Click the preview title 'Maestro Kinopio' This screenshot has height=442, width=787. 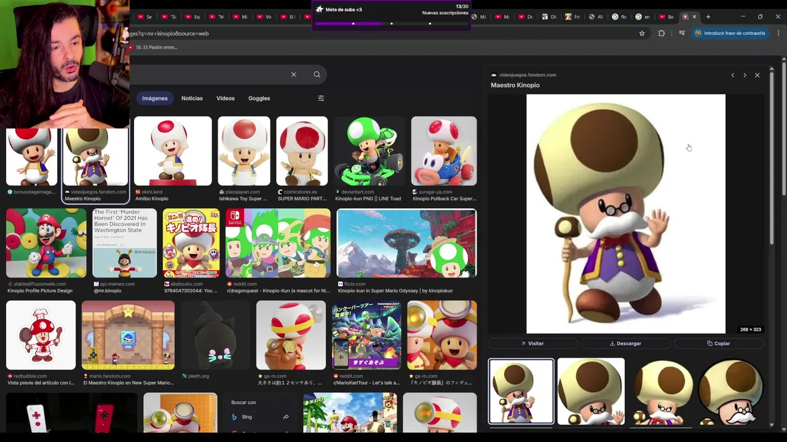tap(515, 85)
